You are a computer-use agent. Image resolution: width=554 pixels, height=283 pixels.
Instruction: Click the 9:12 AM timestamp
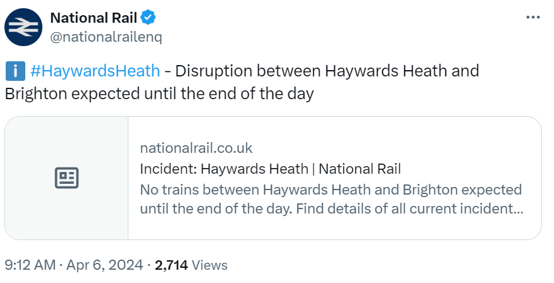click(30, 265)
